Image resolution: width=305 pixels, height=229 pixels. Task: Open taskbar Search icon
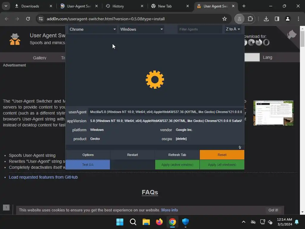(133, 222)
